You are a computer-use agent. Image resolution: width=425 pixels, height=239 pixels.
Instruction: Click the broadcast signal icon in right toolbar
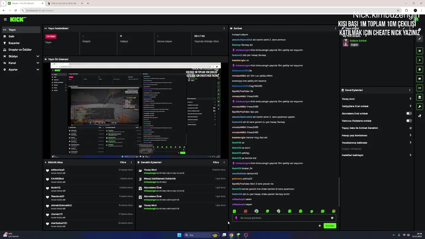[x=420, y=88]
